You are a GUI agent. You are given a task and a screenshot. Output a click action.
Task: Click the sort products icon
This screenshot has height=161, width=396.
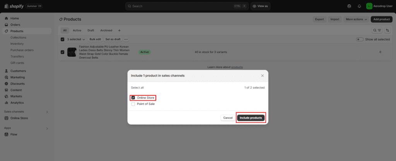(387, 30)
